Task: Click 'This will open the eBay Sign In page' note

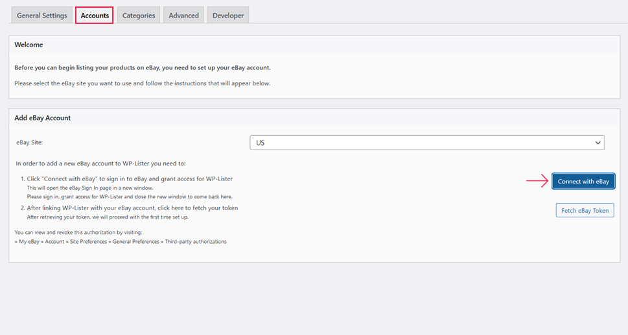Action: (90, 188)
